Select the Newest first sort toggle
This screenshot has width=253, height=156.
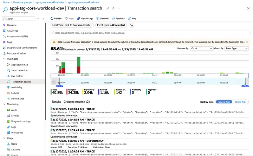224,102
